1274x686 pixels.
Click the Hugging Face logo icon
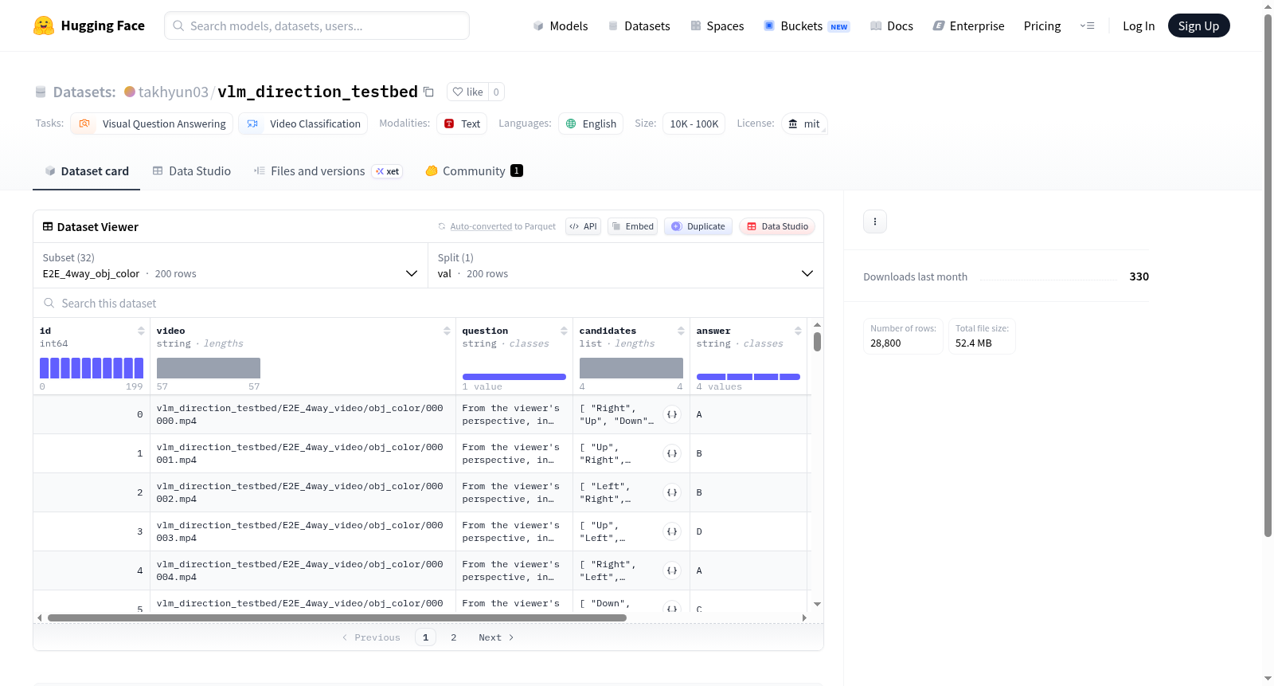(44, 25)
